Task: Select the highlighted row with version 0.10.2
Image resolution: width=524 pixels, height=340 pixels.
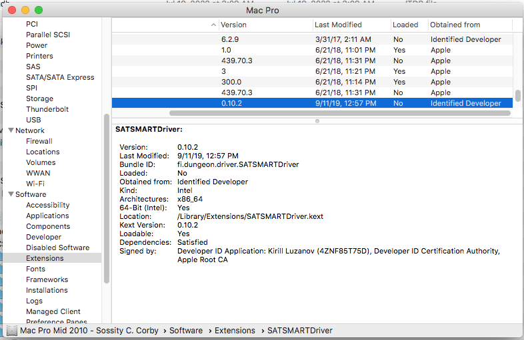Action: tap(312, 103)
